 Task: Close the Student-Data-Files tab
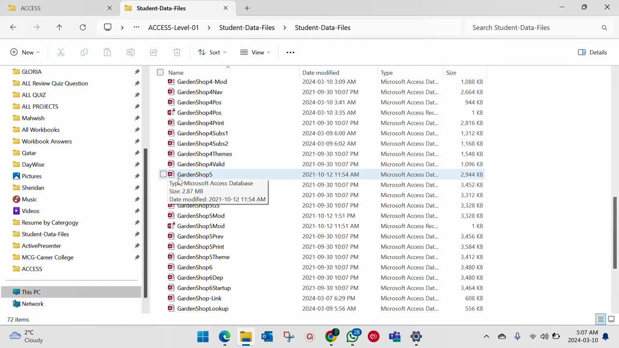coord(225,8)
